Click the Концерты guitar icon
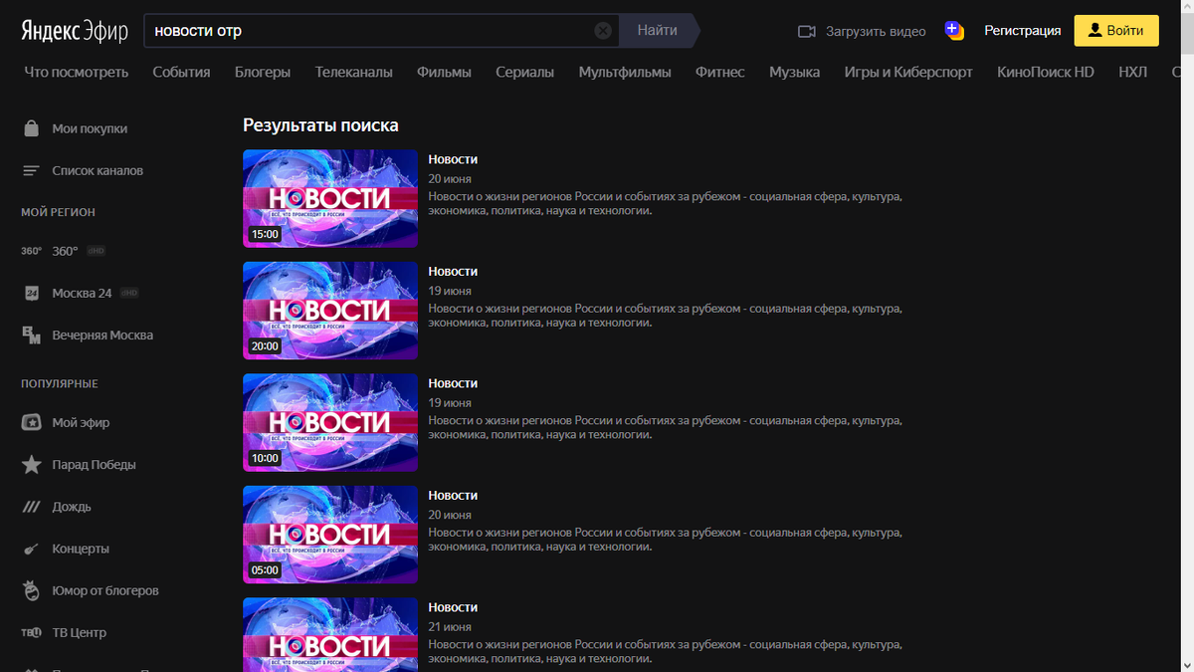Screen dimensions: 1194x672 click(32, 549)
